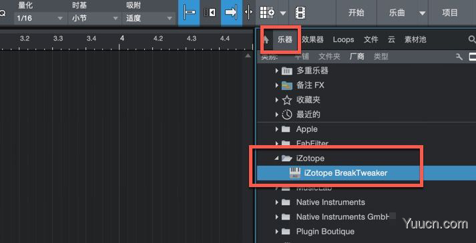The image size is (476, 243).
Task: Switch to the Loops tab
Action: pos(343,39)
